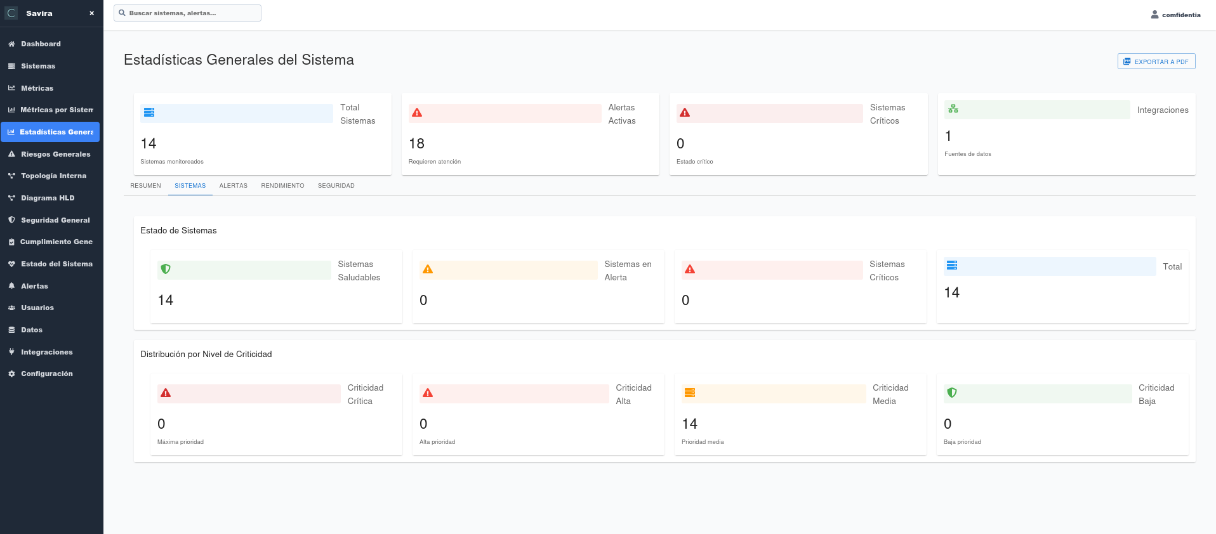Open Configuración gear icon

tap(11, 374)
